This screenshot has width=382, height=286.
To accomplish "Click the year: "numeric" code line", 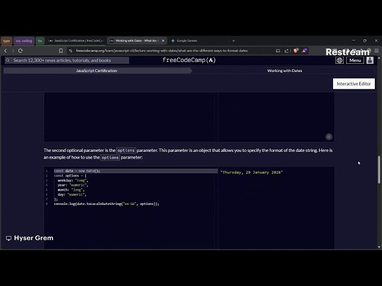I will [x=73, y=185].
